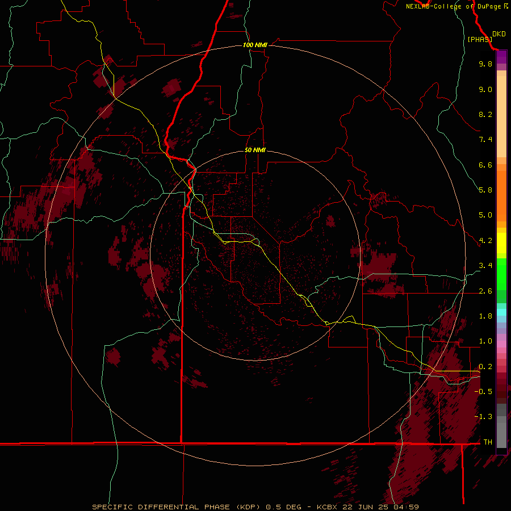Click the purple top segment of the color bar
The width and height of the screenshot is (511, 511).
click(x=501, y=57)
